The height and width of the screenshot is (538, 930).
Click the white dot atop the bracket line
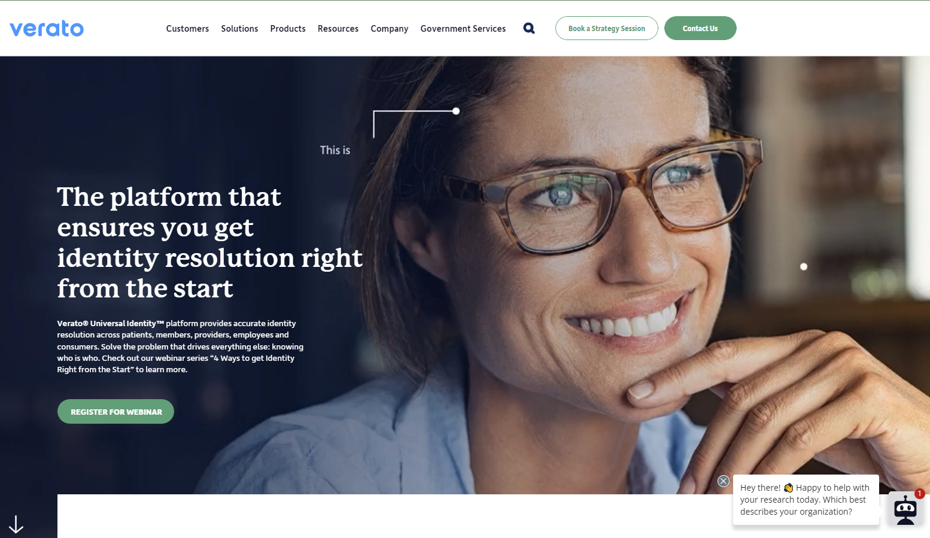[456, 111]
